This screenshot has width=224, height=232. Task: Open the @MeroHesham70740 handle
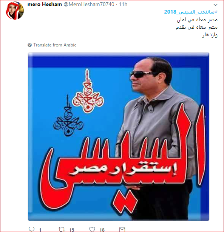[x=89, y=5]
